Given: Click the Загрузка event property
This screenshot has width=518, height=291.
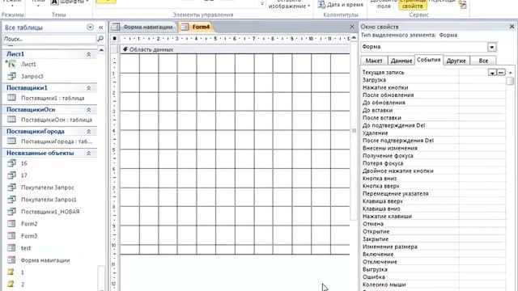Looking at the screenshot, I should (x=434, y=80).
